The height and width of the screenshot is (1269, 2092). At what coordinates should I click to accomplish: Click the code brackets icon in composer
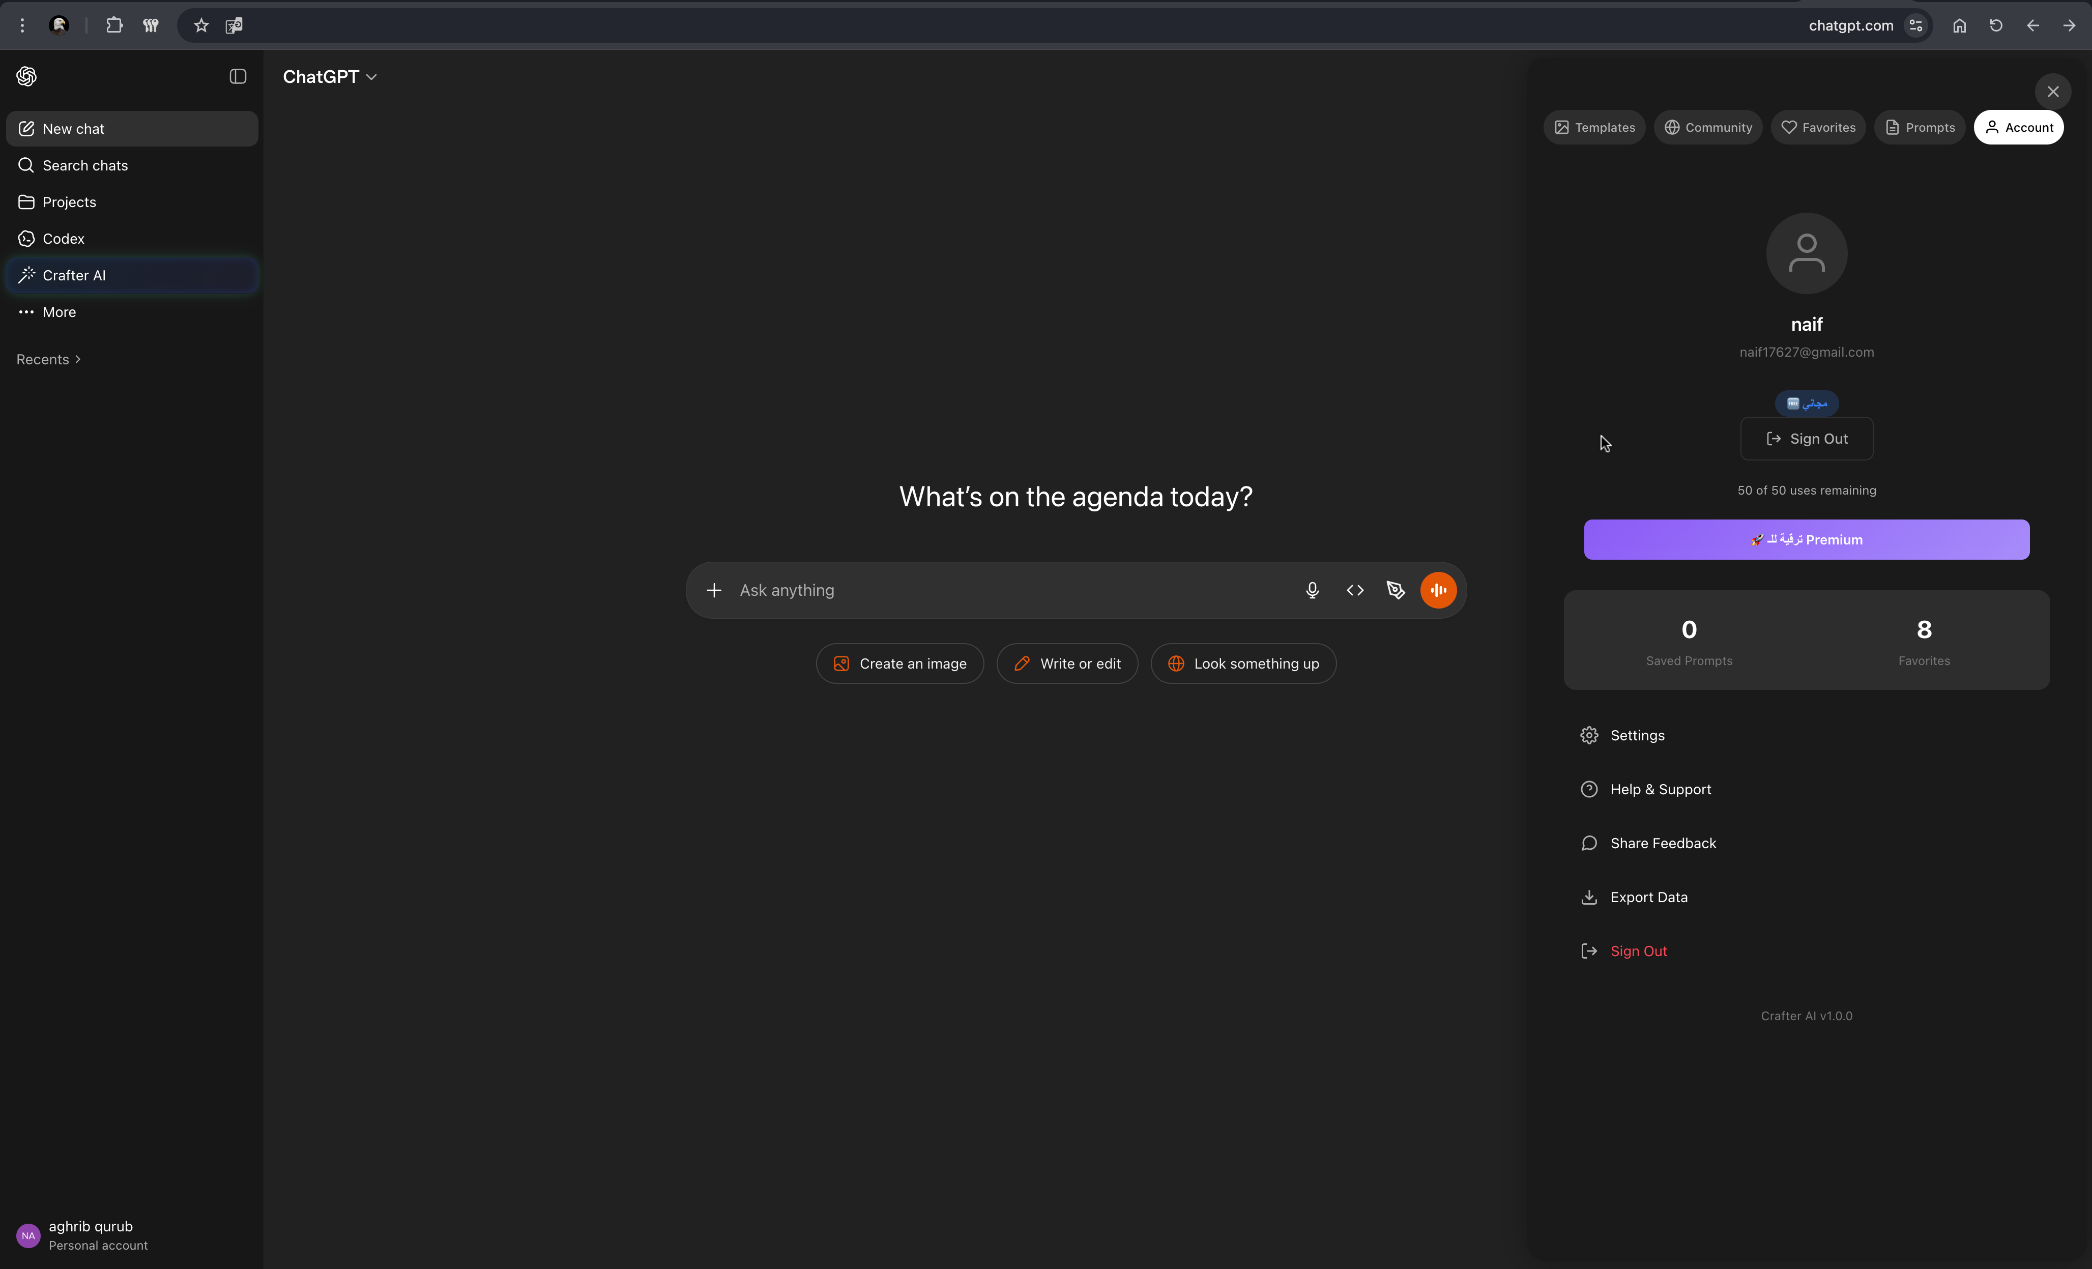click(x=1355, y=590)
